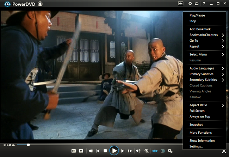Step forward one frame
Screen dimensions: 229x157
point(130,151)
